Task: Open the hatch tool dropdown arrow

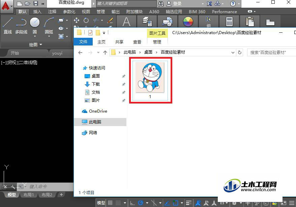Action: point(67,36)
